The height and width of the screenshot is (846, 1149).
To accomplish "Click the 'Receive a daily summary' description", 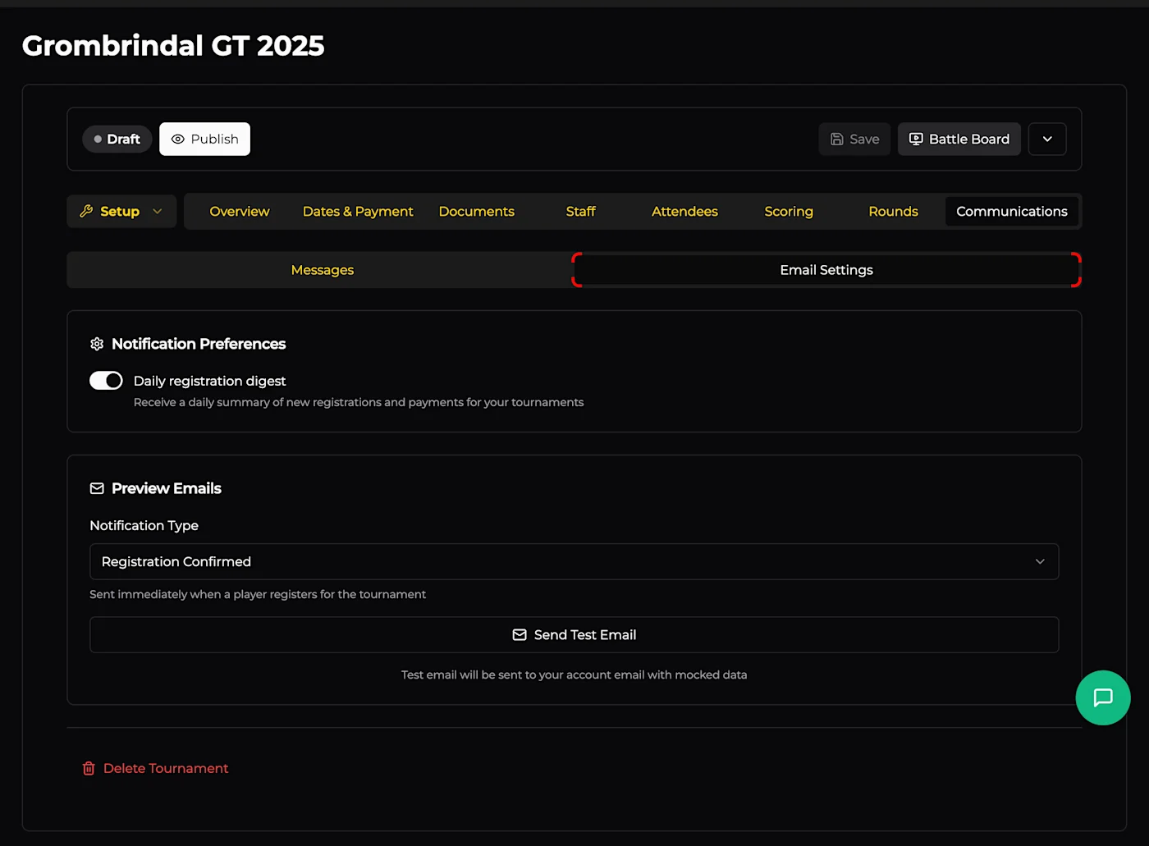I will (359, 402).
